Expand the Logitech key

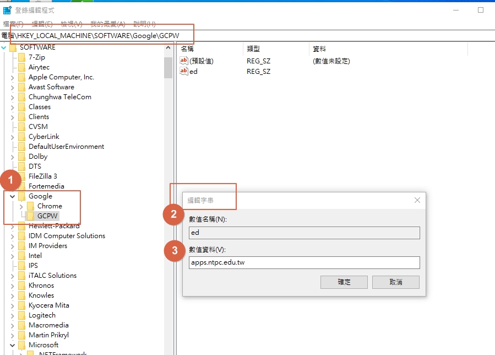12,315
